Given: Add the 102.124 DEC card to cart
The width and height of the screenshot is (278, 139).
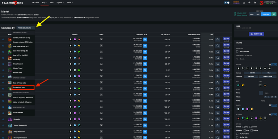Looking at the screenshot, I should [145, 40].
